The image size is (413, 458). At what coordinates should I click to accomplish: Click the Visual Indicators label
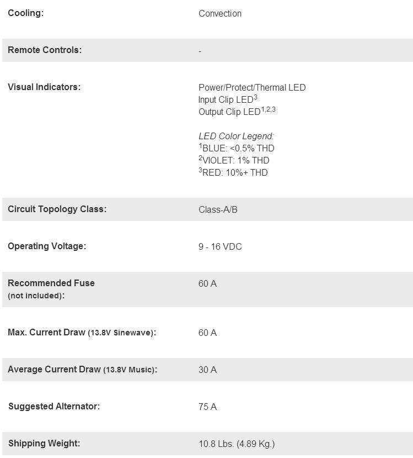(44, 87)
